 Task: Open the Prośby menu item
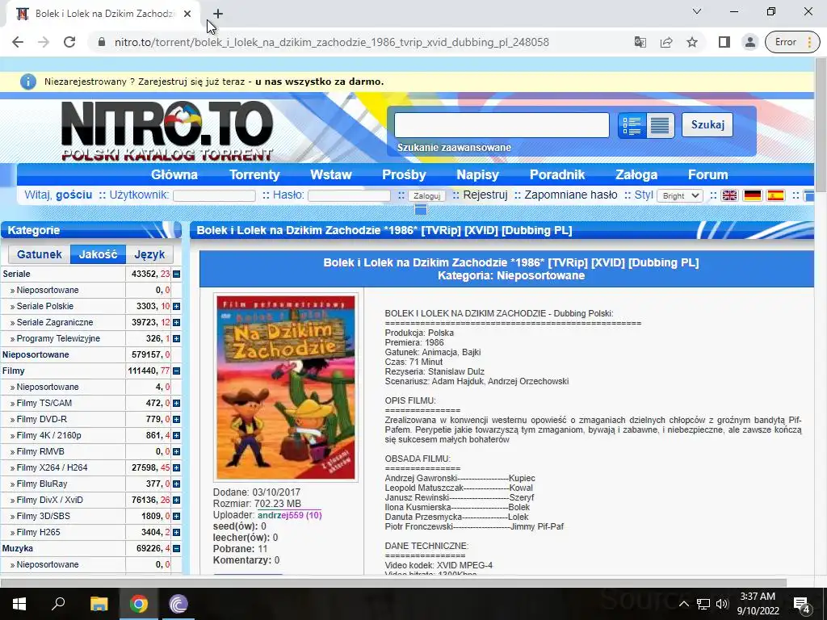[x=404, y=174]
